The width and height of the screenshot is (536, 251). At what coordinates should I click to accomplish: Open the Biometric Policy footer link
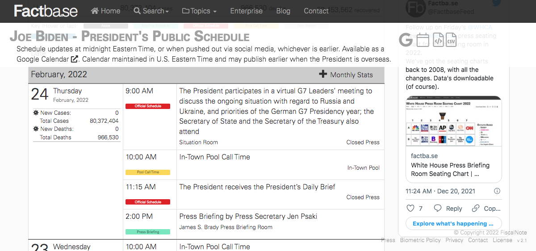tap(420, 240)
